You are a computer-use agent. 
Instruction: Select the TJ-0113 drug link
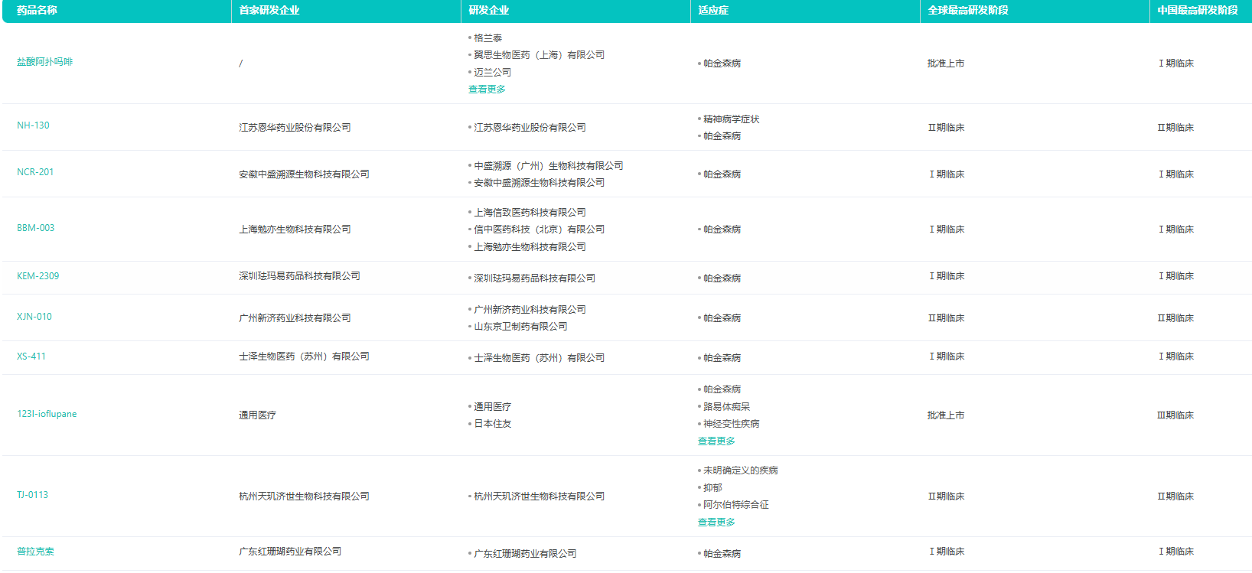point(32,495)
